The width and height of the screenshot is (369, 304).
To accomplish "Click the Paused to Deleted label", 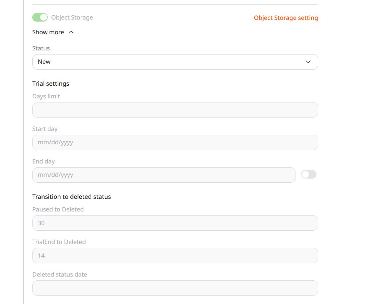I will point(58,209).
